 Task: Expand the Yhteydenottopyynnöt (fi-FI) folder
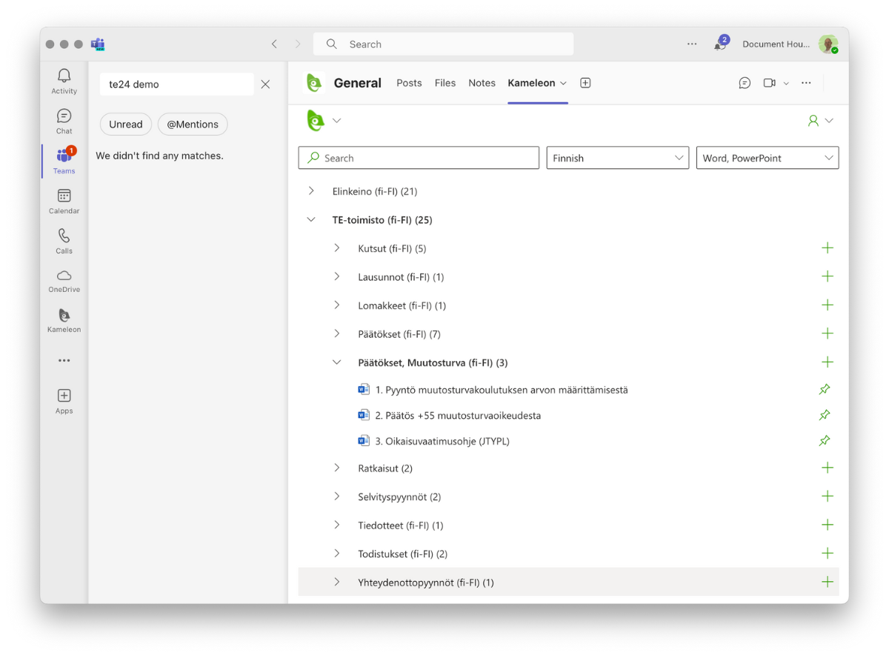[x=336, y=582]
